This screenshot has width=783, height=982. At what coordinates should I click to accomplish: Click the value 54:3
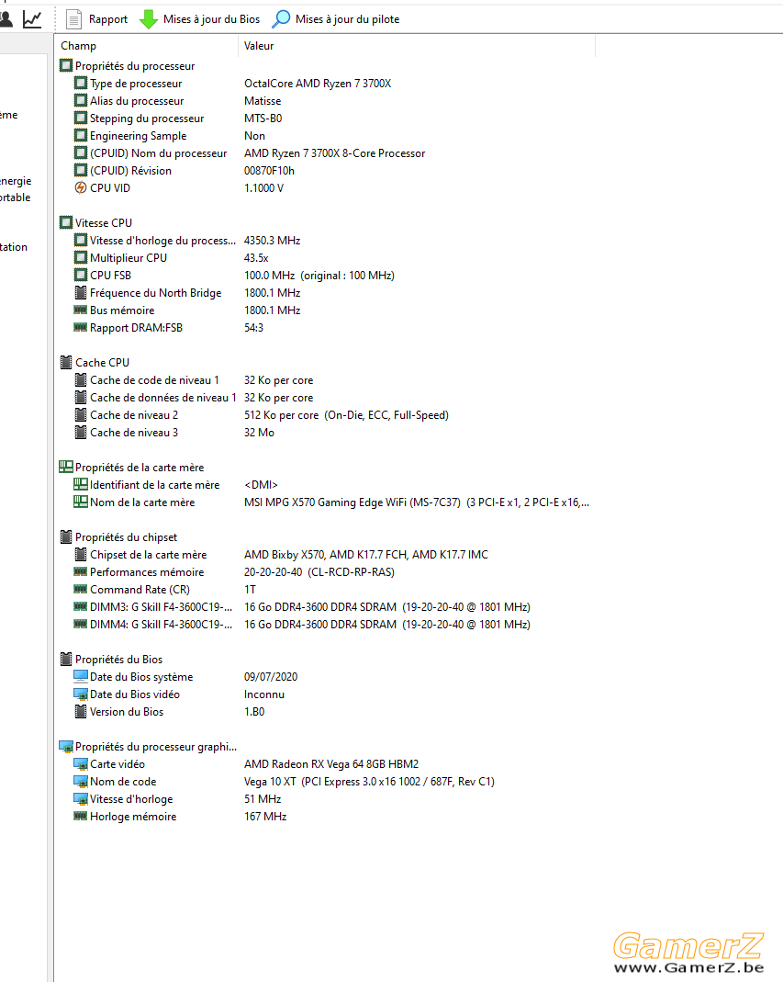253,328
